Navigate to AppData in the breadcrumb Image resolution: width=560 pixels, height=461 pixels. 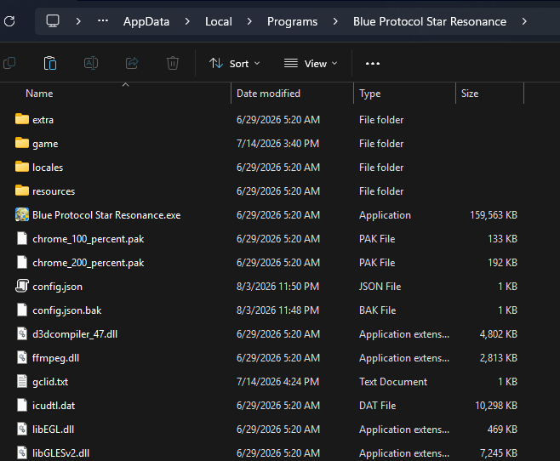coord(146,22)
